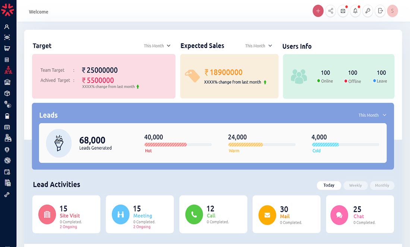Viewport: 410px width, 247px height.
Task: Click the pink Chat bubble icon
Action: [339, 215]
